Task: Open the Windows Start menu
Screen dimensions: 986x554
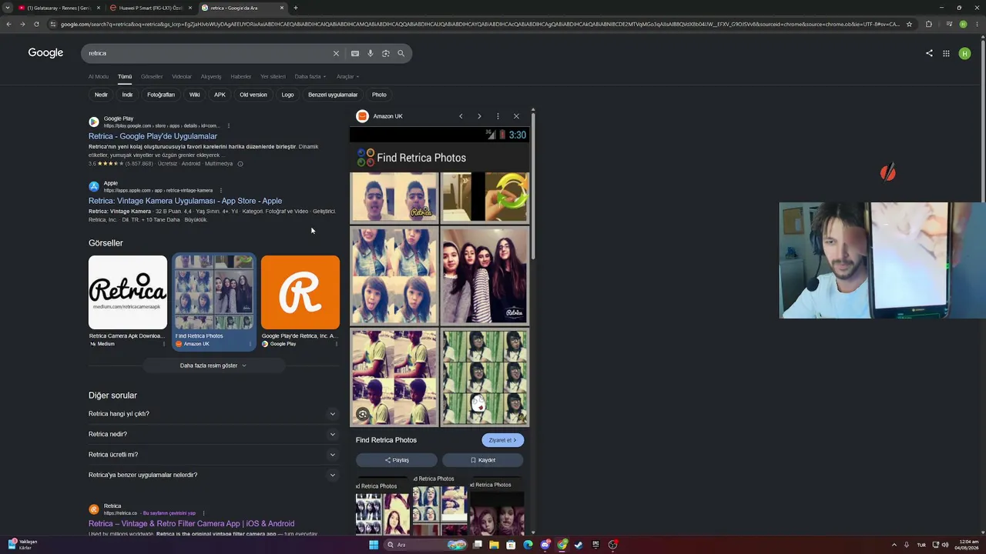Action: point(374,545)
